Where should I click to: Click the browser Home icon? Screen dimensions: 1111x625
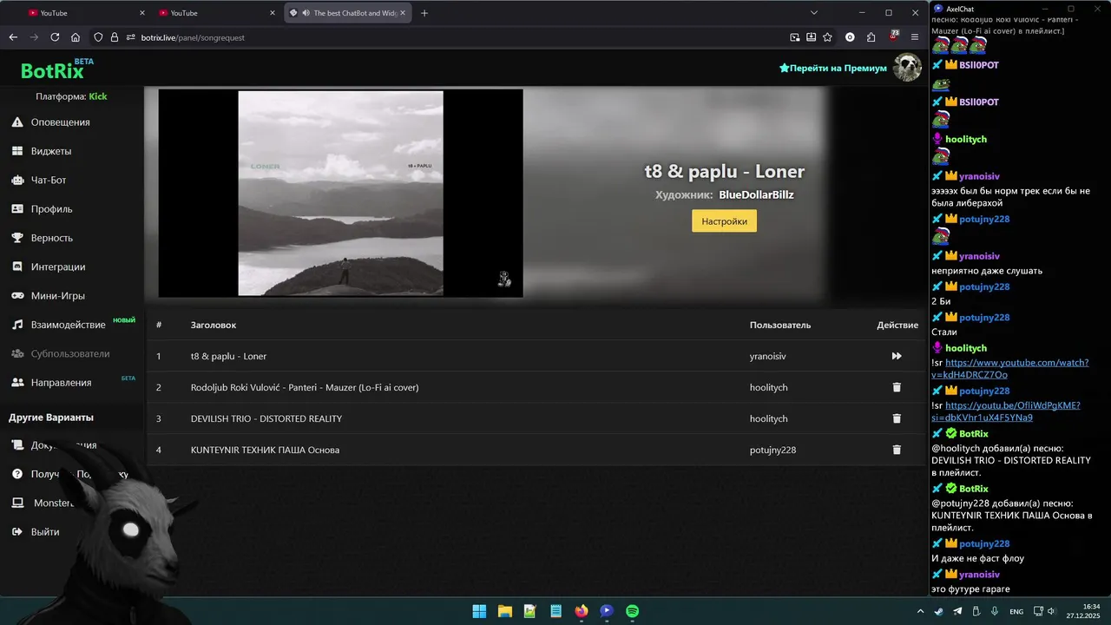[x=76, y=37]
